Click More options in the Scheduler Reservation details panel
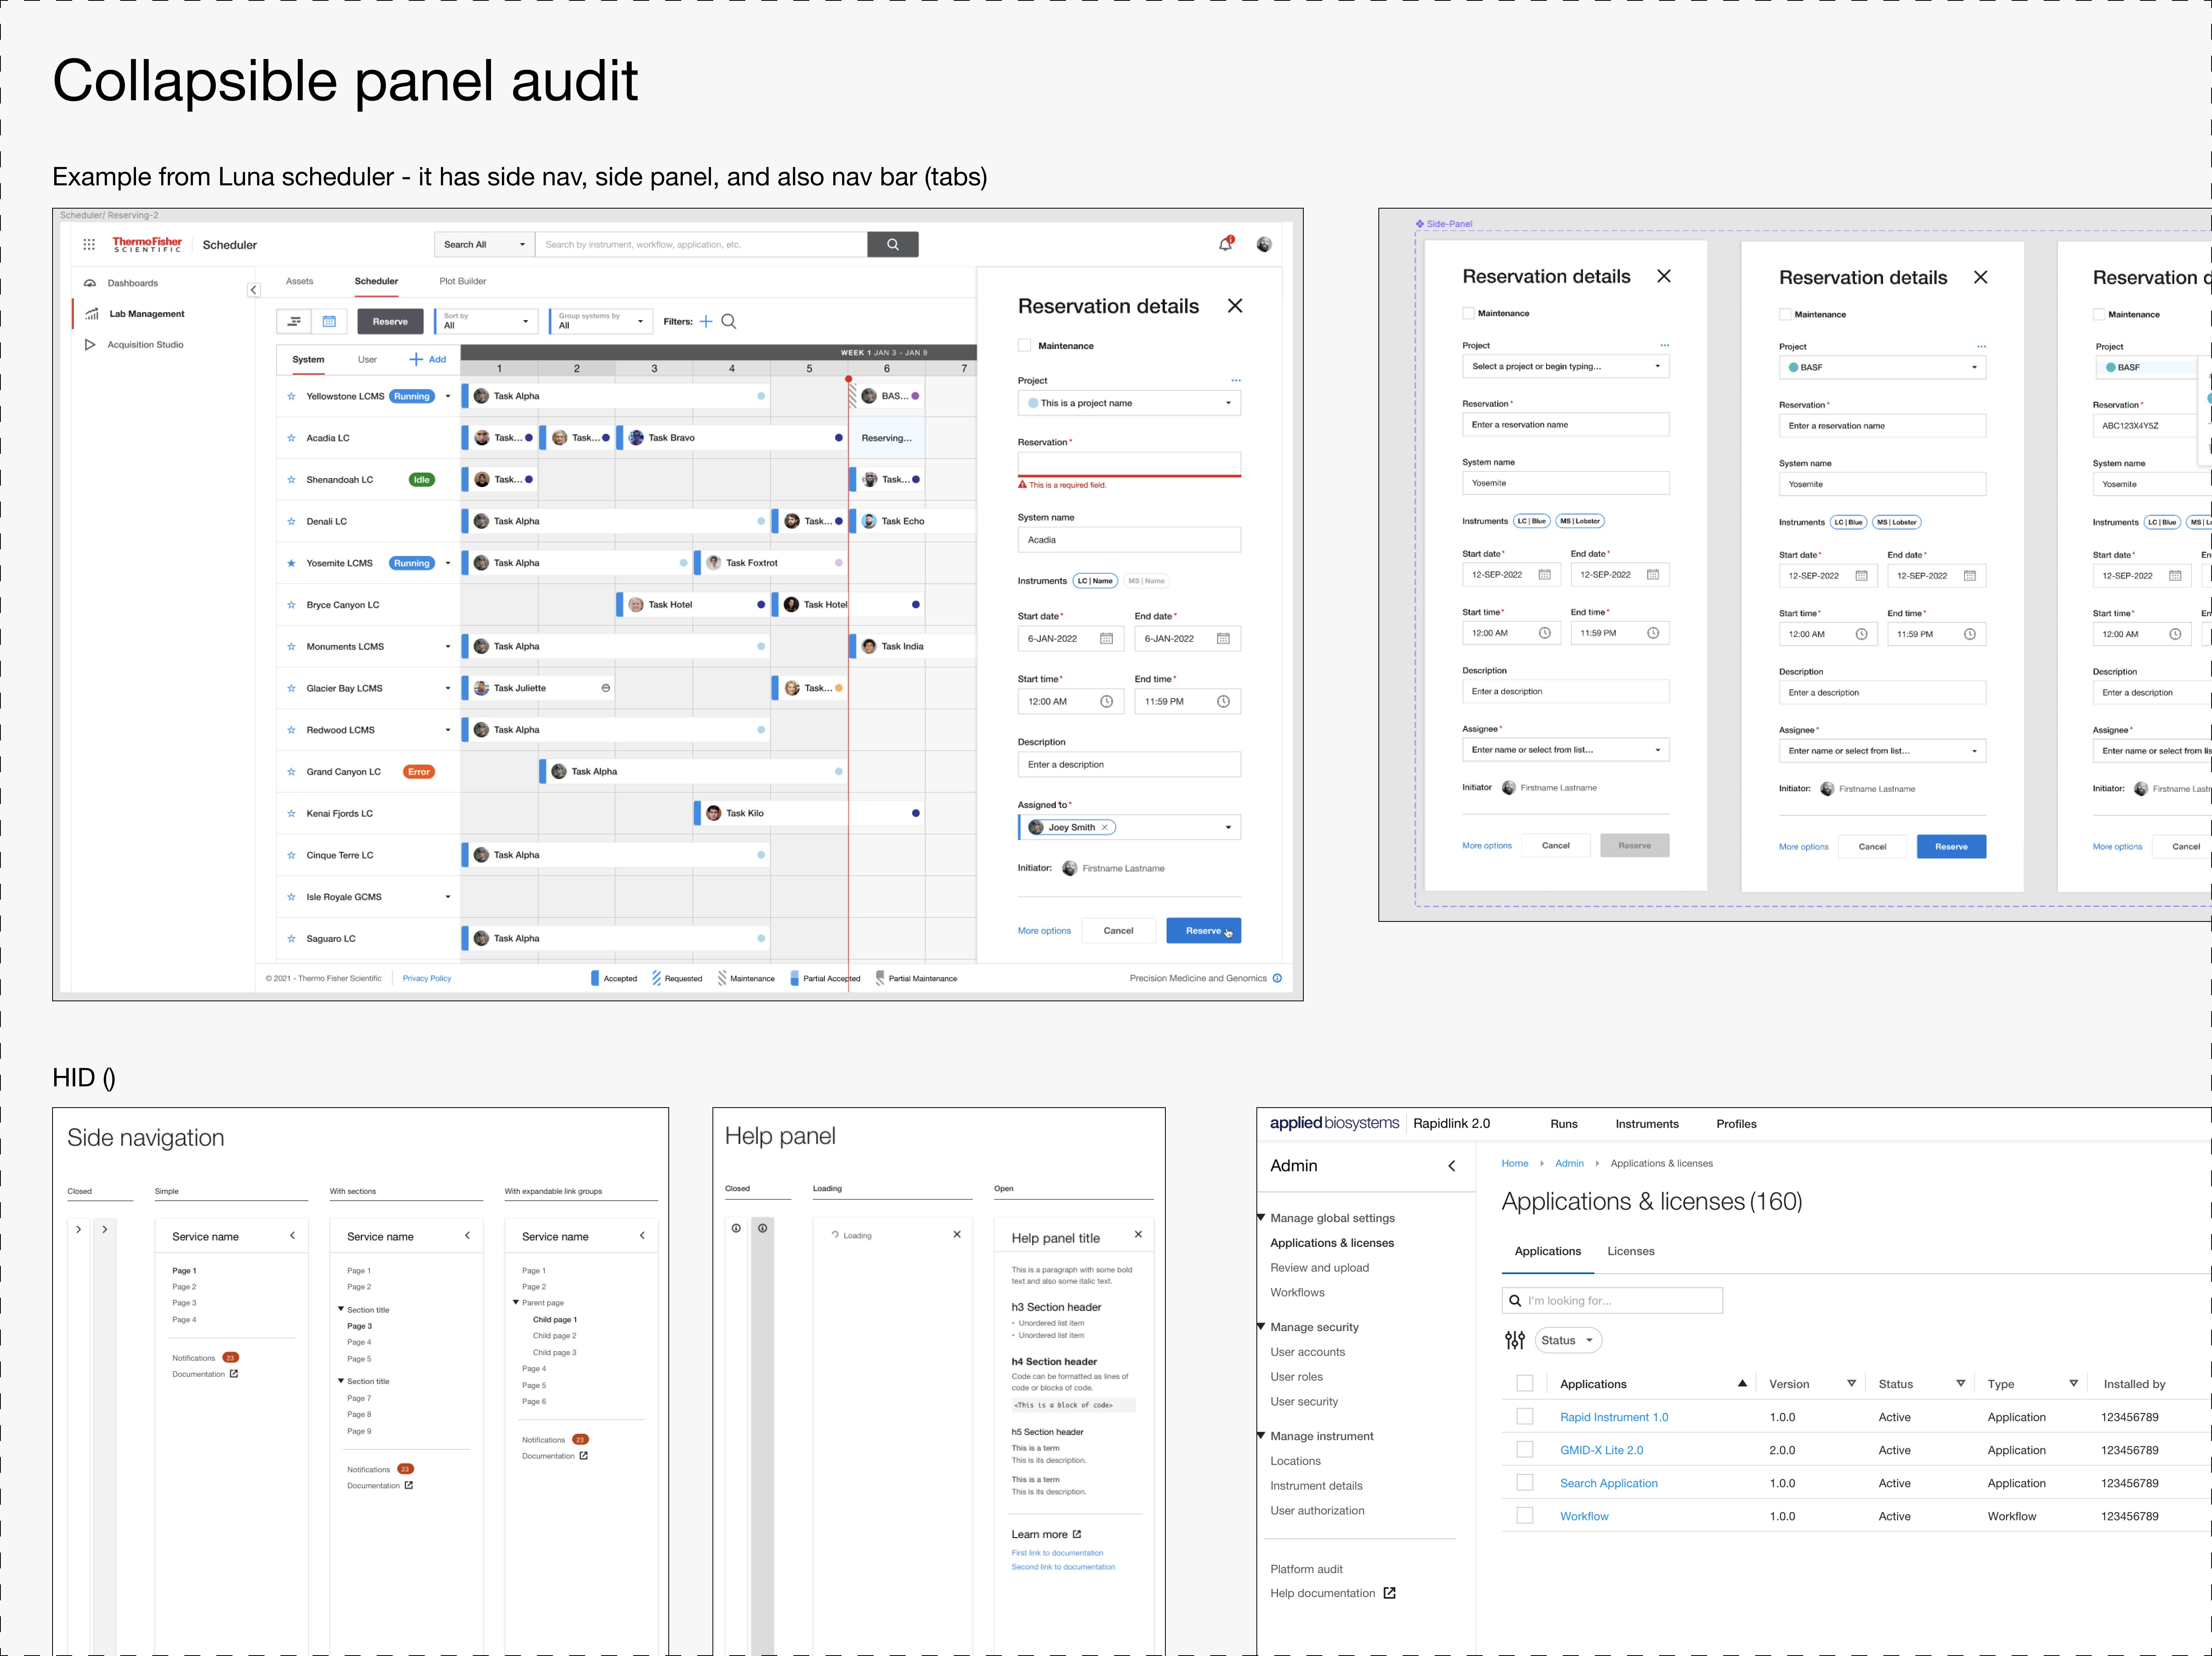2212x1656 pixels. click(1044, 931)
